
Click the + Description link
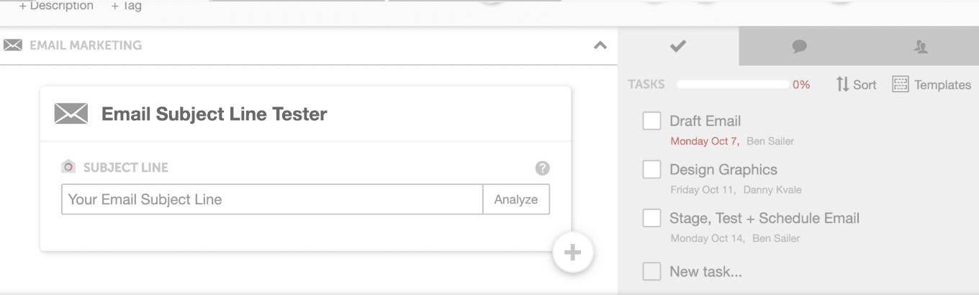[56, 6]
